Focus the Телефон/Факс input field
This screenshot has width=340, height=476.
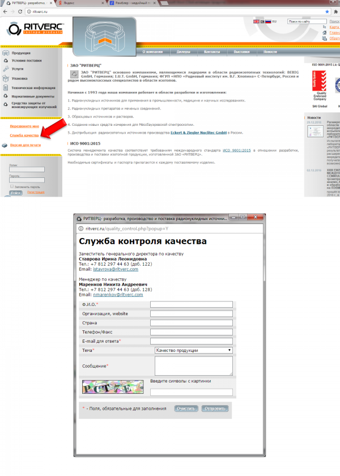[192, 332]
